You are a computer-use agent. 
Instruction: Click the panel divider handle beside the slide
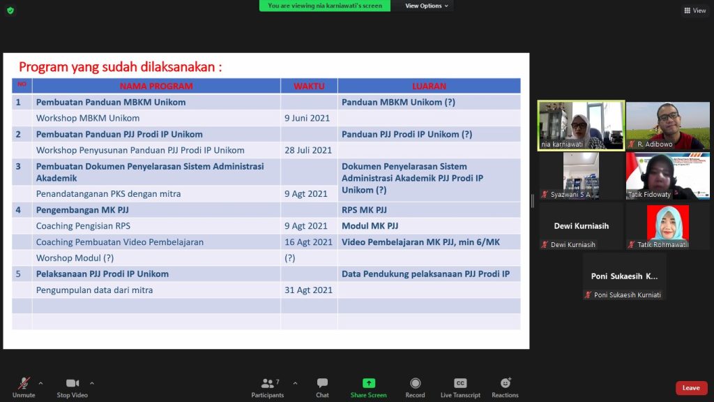tap(532, 201)
